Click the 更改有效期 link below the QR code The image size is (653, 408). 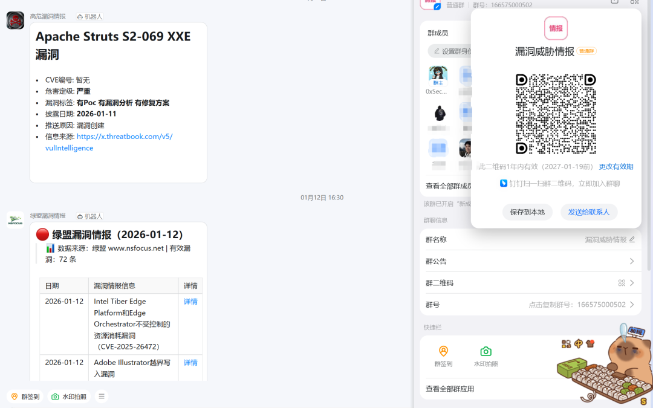click(x=616, y=166)
